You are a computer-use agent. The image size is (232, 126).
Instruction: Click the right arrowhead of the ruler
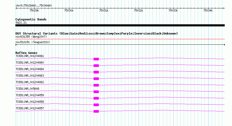click(x=224, y=8)
